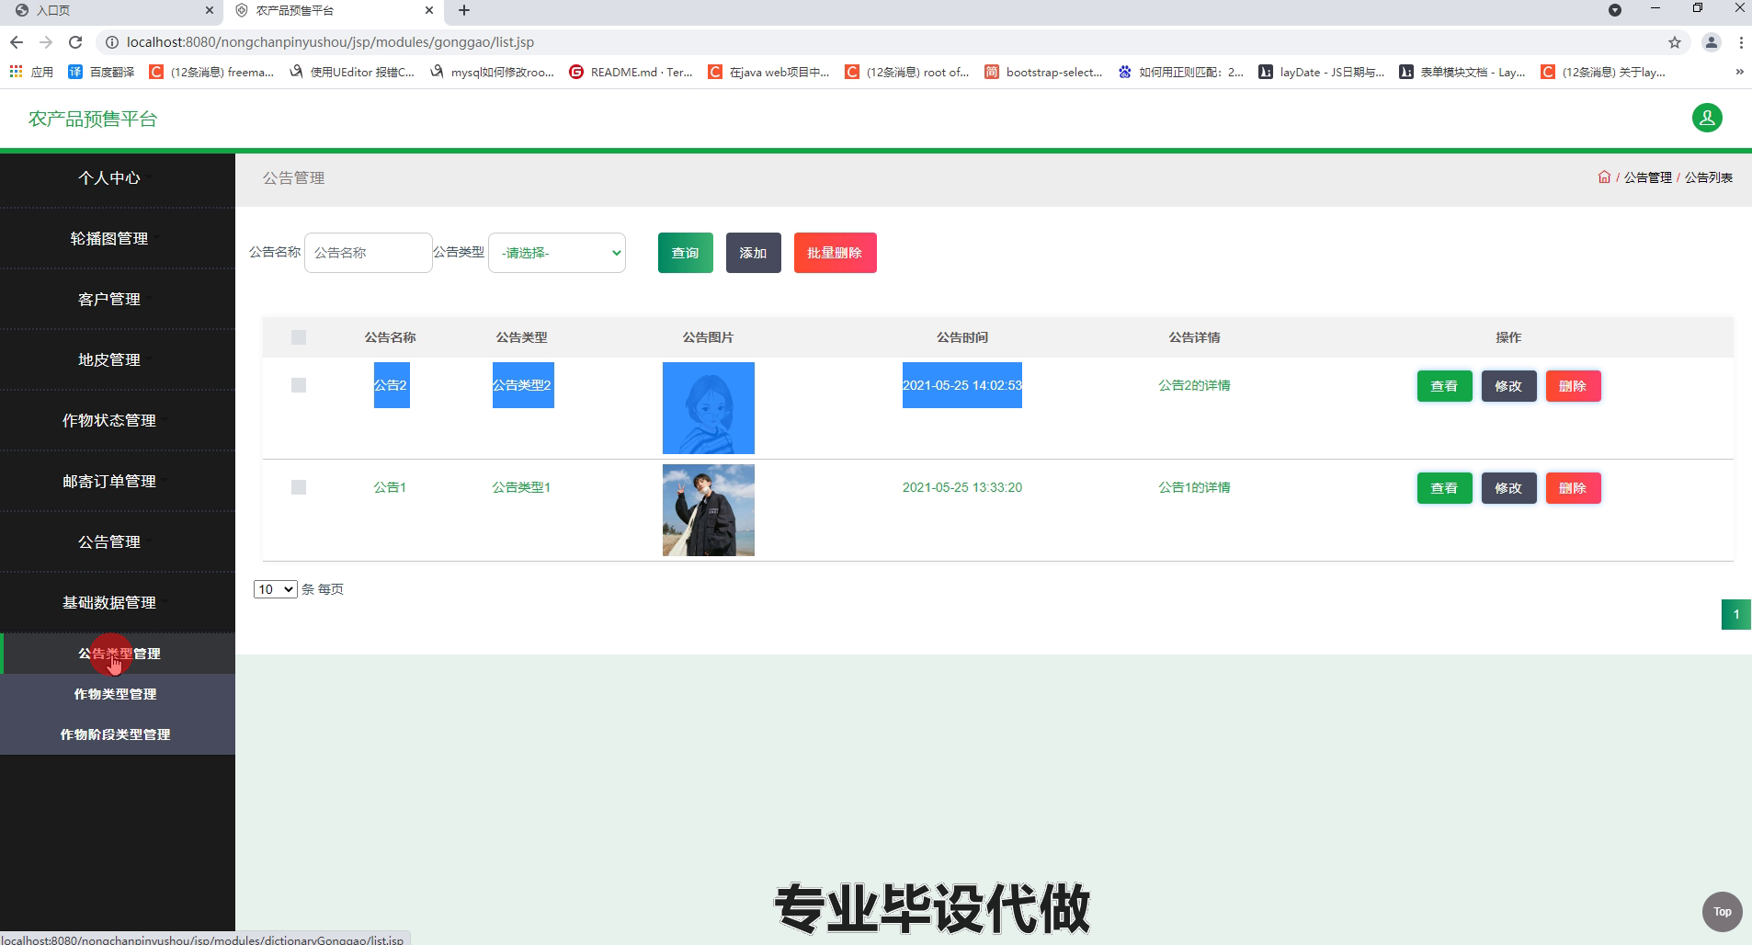
Task: Open the 10 条每页 page size dropdown
Action: 275,589
